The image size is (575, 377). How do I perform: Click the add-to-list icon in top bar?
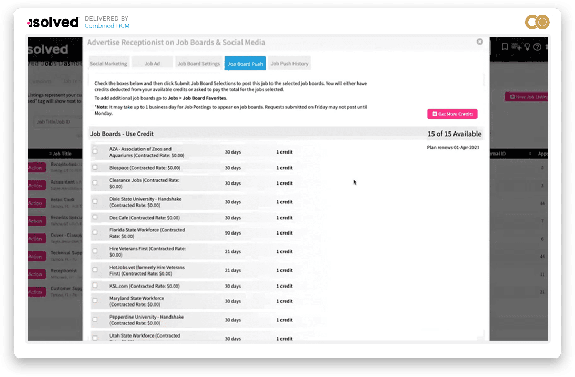[x=516, y=47]
